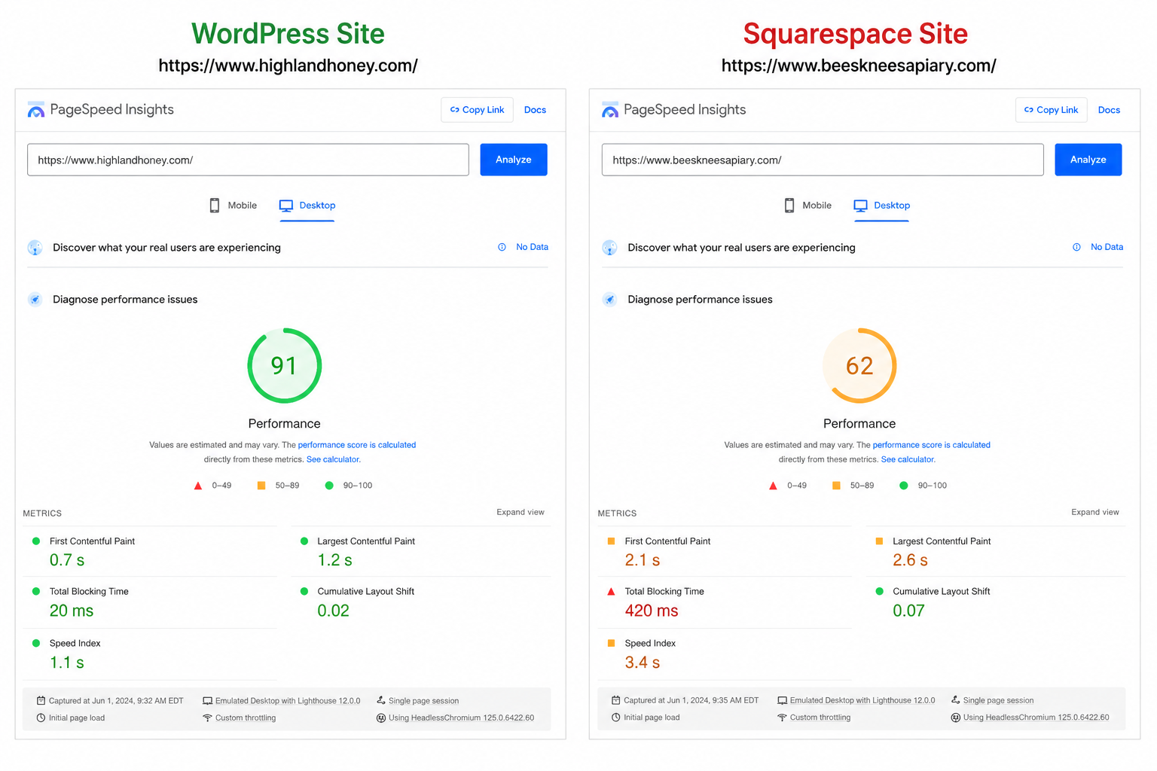This screenshot has width=1157, height=771.
Task: Click Cumulative Layout Shift value 0.07
Action: pyautogui.click(x=909, y=611)
